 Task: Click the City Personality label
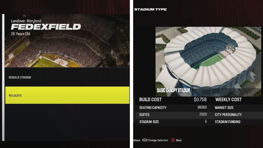click(x=228, y=114)
